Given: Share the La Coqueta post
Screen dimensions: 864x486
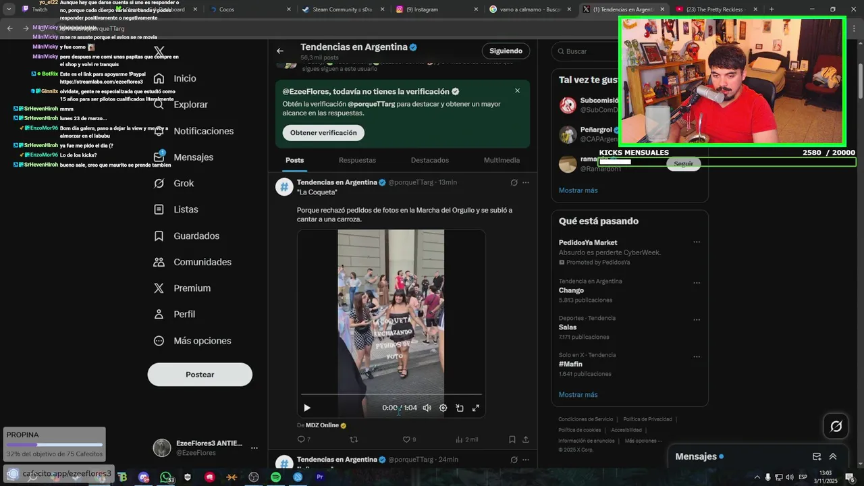Looking at the screenshot, I should [526, 439].
